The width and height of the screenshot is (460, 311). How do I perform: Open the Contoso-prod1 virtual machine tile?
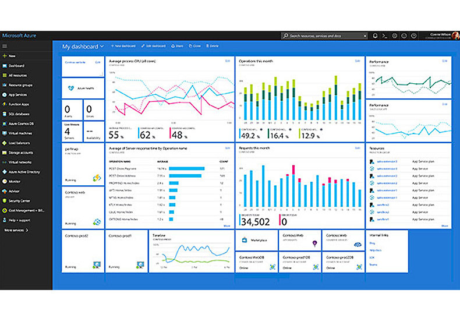pyautogui.click(x=126, y=252)
